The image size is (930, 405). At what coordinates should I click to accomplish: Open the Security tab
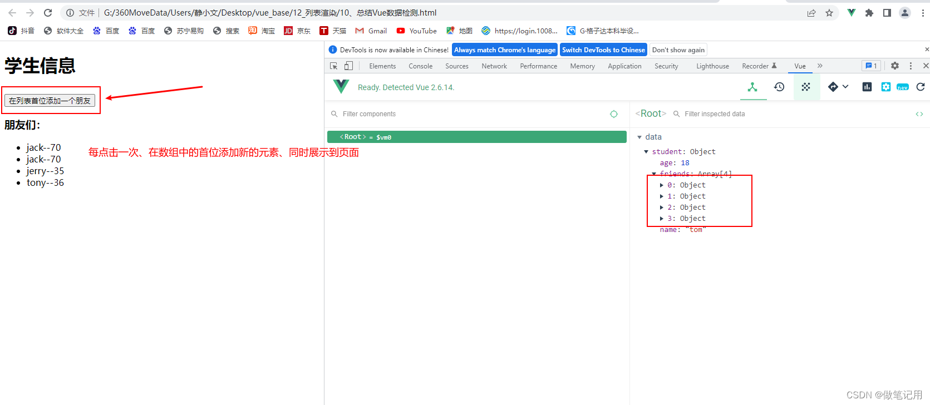(666, 66)
